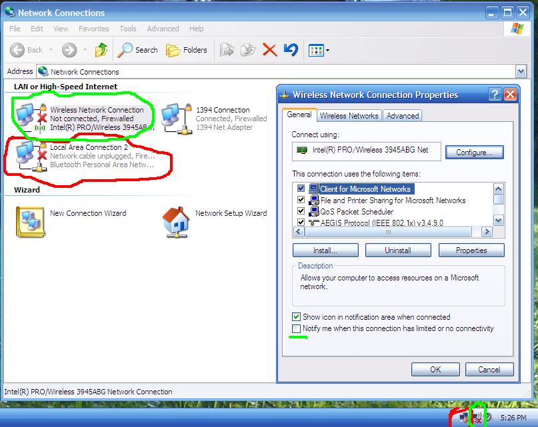Click the Address bar Network Connections field

[x=276, y=72]
